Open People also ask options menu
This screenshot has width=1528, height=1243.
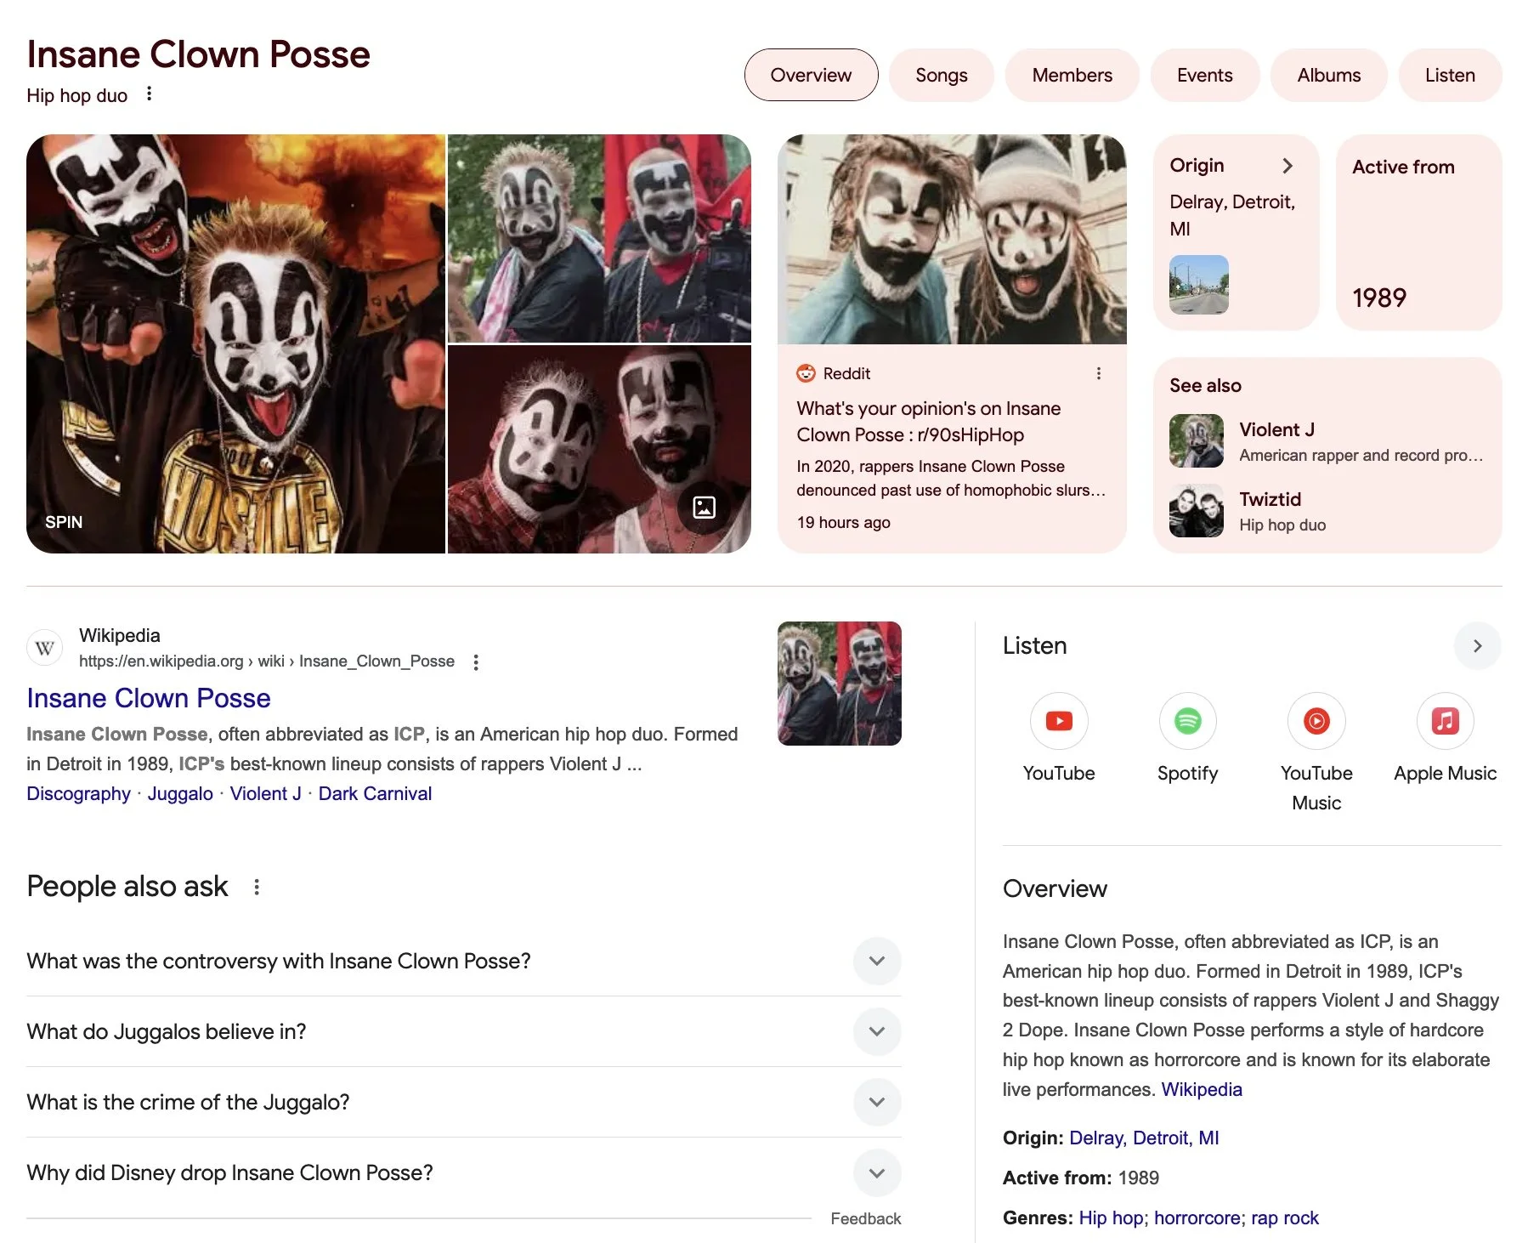tap(257, 887)
